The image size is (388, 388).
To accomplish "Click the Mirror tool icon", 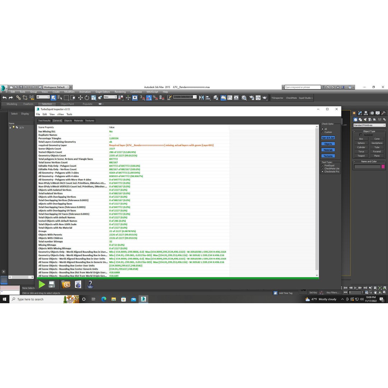I will point(201,98).
